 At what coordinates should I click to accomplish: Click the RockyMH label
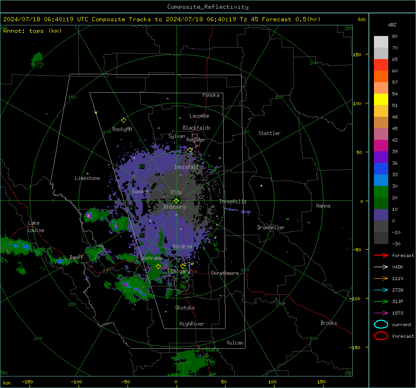tap(122, 129)
